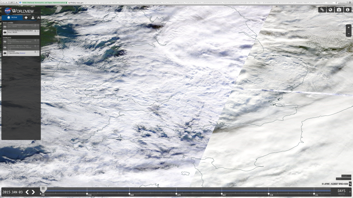The width and height of the screenshot is (353, 198).
Task: Remove the Aqua / MODIS base layer
Action: [x=38, y=25]
